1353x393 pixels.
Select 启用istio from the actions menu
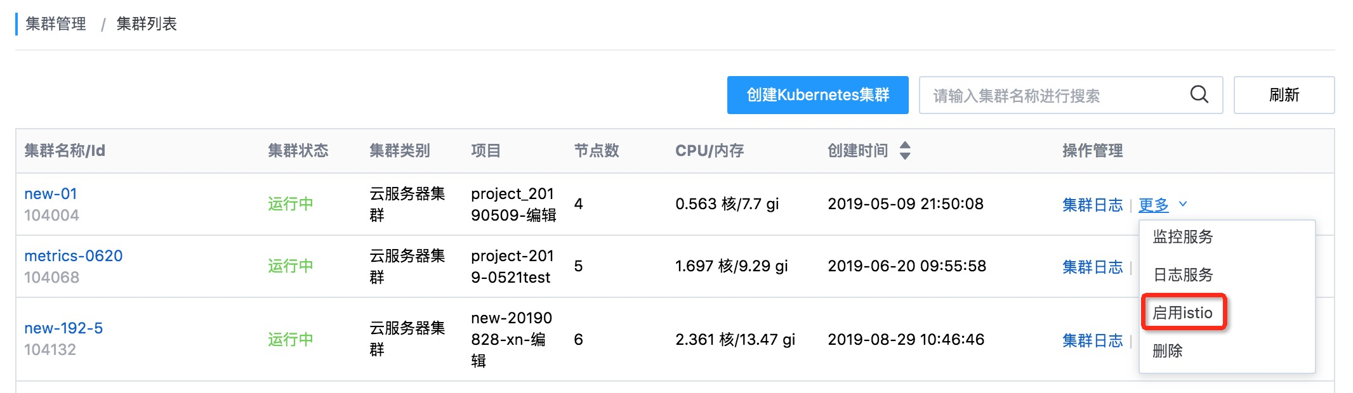pos(1183,312)
